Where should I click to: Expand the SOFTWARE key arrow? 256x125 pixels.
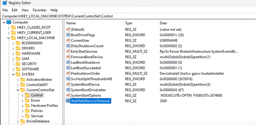(x=13, y=69)
